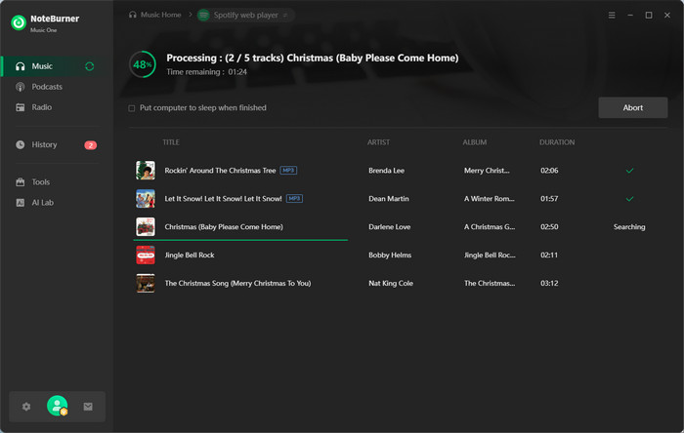Maximize the NoteBurner window
Viewport: 684px width, 433px height.
[649, 16]
